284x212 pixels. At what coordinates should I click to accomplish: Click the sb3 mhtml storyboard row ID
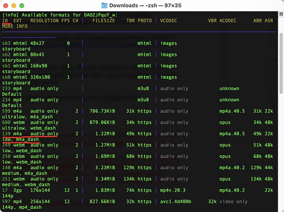coord(6,43)
